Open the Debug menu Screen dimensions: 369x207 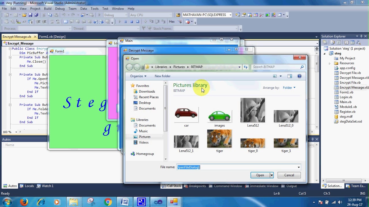click(x=60, y=9)
